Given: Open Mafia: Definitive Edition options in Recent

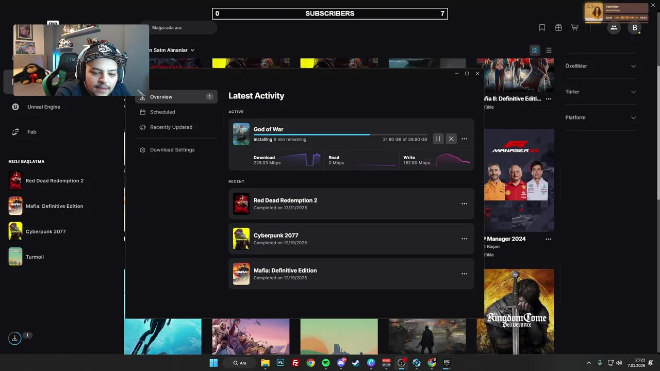Looking at the screenshot, I should [464, 274].
